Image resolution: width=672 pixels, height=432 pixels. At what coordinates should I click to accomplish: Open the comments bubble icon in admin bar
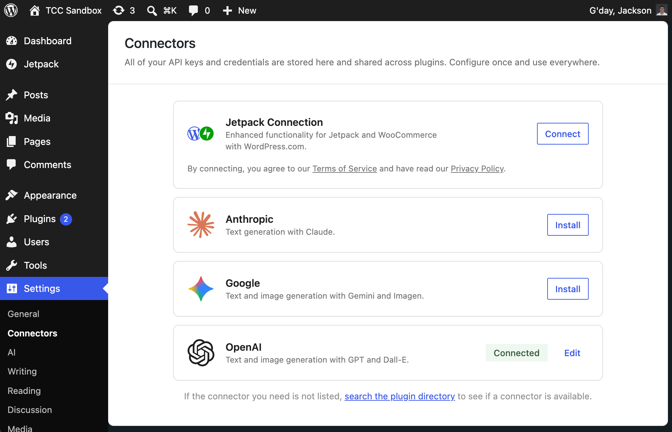194,11
